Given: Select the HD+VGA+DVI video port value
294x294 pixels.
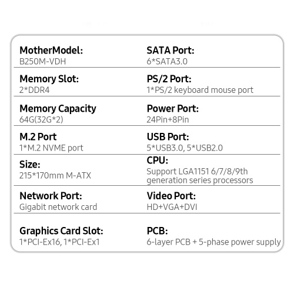Looking at the screenshot, I should point(172,207).
